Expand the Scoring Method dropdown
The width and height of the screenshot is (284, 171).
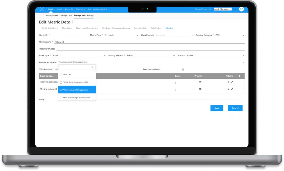point(174,56)
